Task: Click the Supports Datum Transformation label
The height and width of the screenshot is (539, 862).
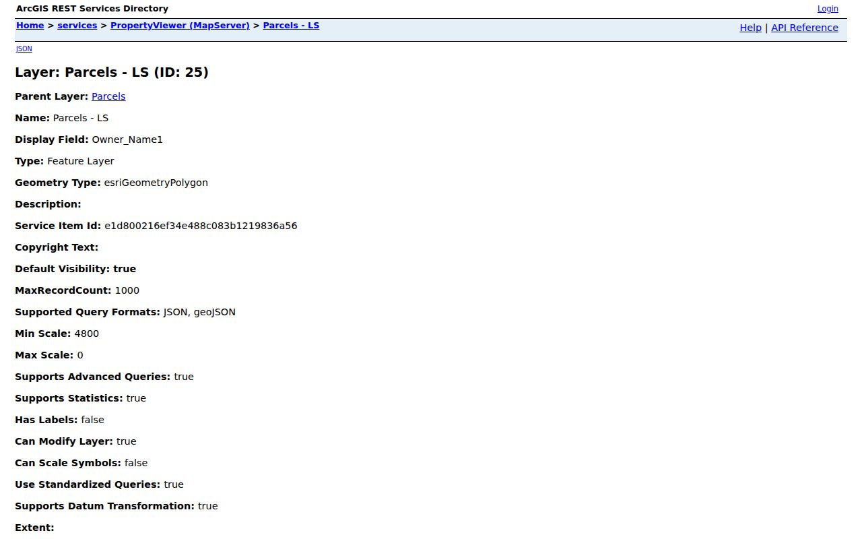Action: coord(105,506)
